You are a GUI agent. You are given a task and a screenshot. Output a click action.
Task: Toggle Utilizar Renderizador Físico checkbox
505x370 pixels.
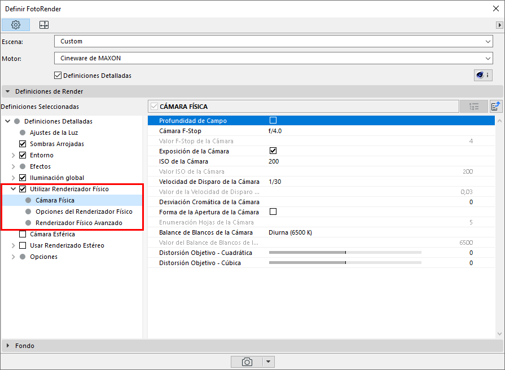coord(23,189)
